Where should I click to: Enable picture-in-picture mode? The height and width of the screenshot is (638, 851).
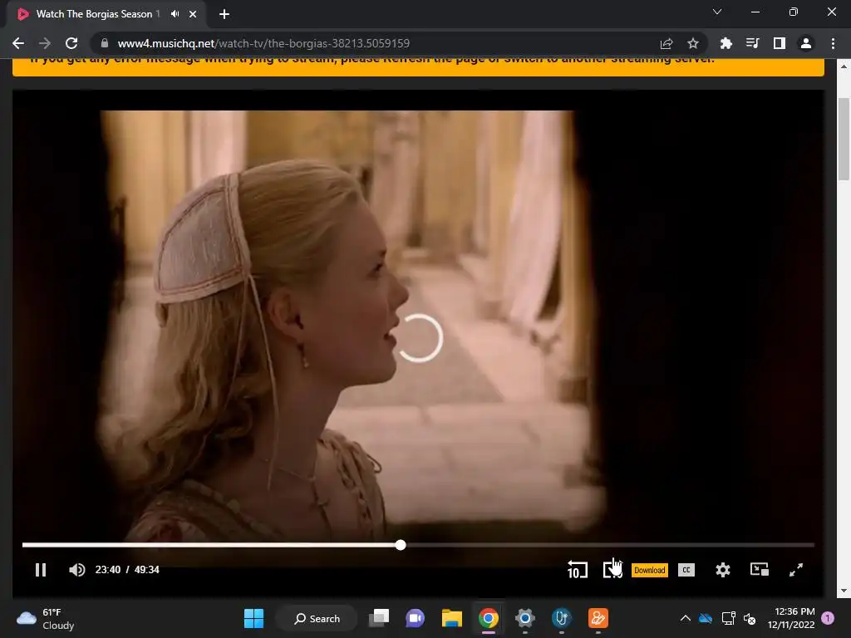[760, 570]
